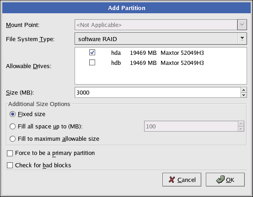The image size is (253, 197).
Task: Open the File System Type dropdown
Action: pos(242,39)
